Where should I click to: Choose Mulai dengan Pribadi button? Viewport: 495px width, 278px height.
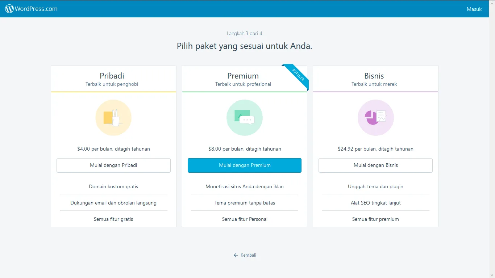113,165
